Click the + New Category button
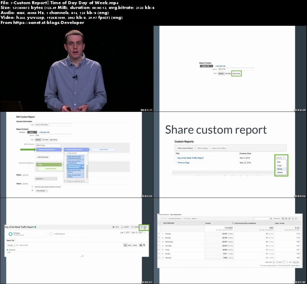 click(x=202, y=148)
